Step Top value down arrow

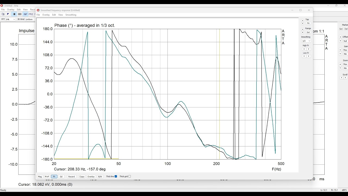coord(303,23)
